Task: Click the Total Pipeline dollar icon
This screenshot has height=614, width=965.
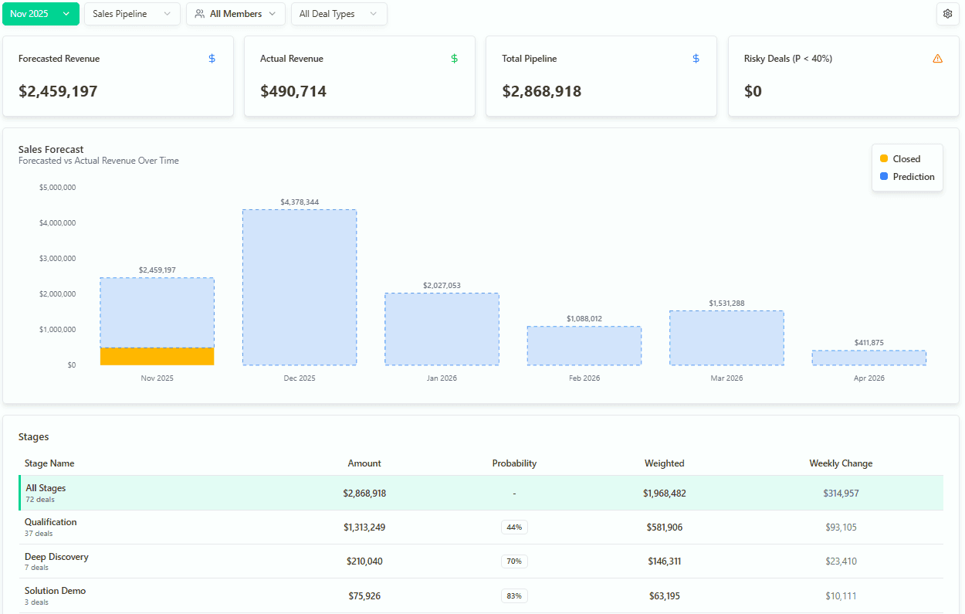Action: [x=696, y=59]
